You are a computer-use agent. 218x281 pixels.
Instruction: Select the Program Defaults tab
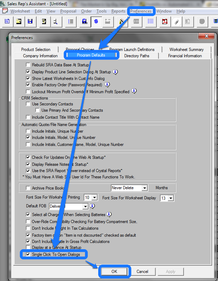pyautogui.click(x=91, y=55)
